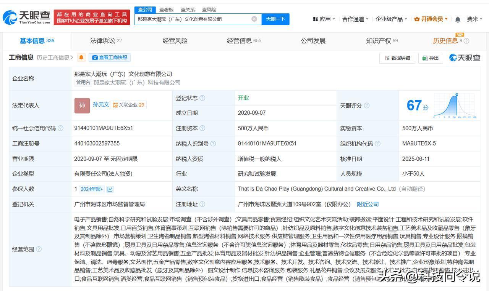
Task: Click the help icon next to 注册地址
Action: (x=202, y=204)
